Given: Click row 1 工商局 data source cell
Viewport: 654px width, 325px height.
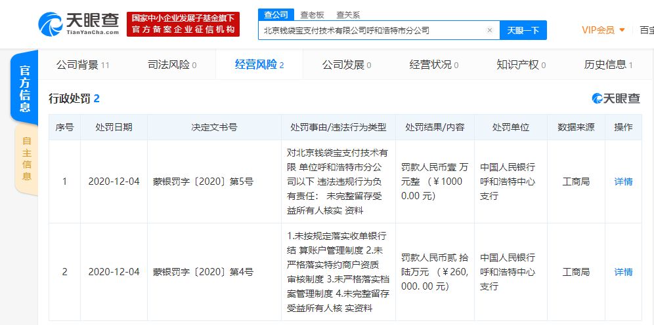Looking at the screenshot, I should click(576, 182).
